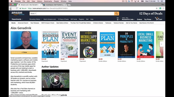The image size is (174, 97).
Task: Click the Orders link
Action: coord(139,19)
